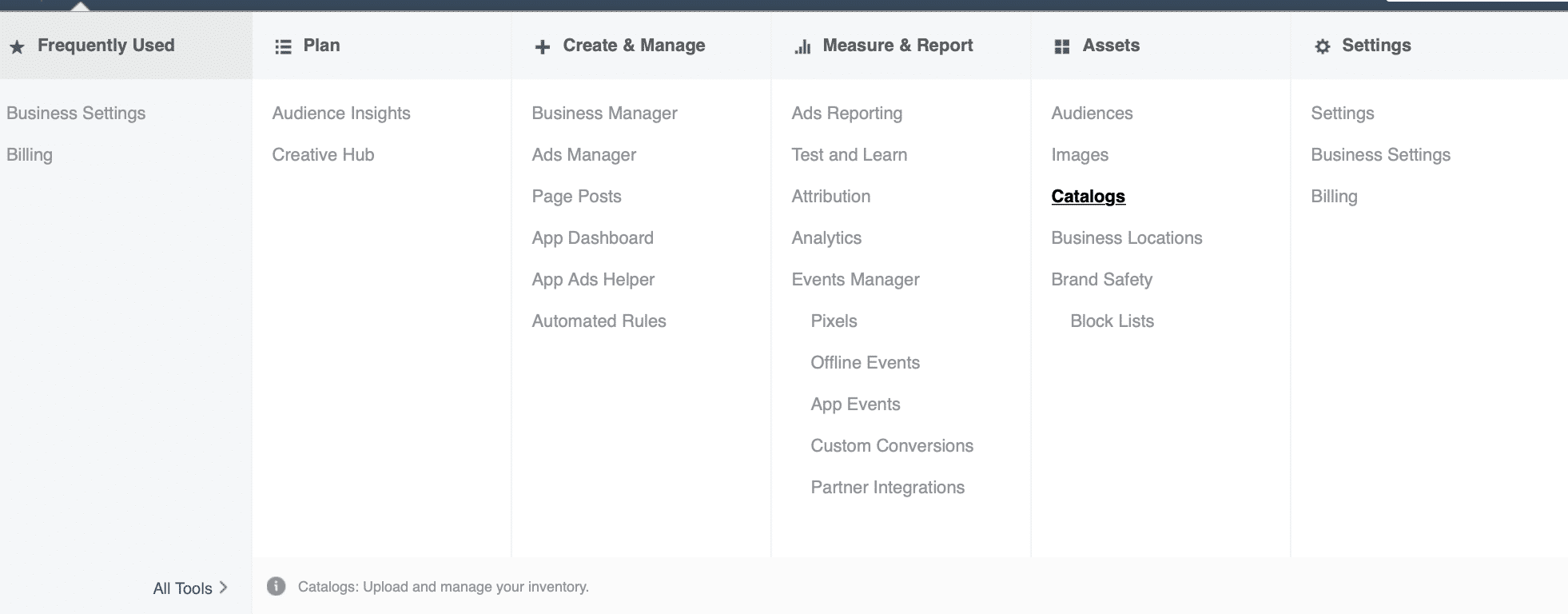Image resolution: width=1568 pixels, height=614 pixels.
Task: Go to Ads Manager
Action: [x=583, y=155]
